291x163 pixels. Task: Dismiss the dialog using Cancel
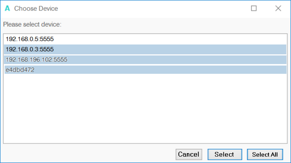(x=188, y=154)
